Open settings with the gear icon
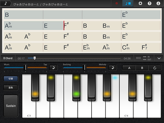164x123 pixels. coord(140,3)
